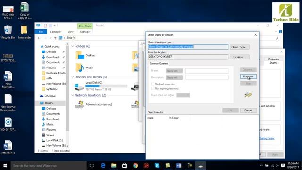
Task: Open the Explorer help question mark icon
Action: click(x=280, y=32)
